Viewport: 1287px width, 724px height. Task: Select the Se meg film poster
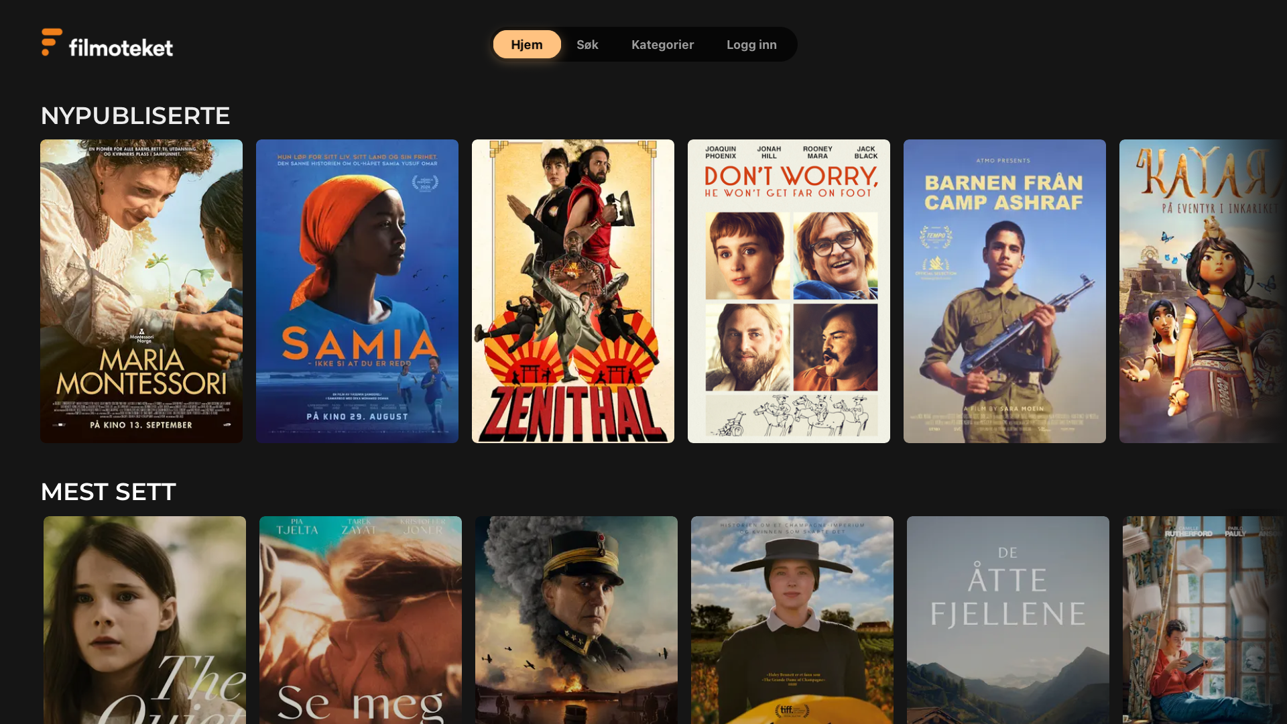pyautogui.click(x=361, y=620)
